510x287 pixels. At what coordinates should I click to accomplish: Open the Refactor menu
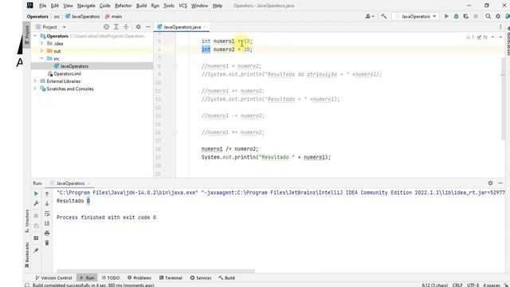point(124,6)
